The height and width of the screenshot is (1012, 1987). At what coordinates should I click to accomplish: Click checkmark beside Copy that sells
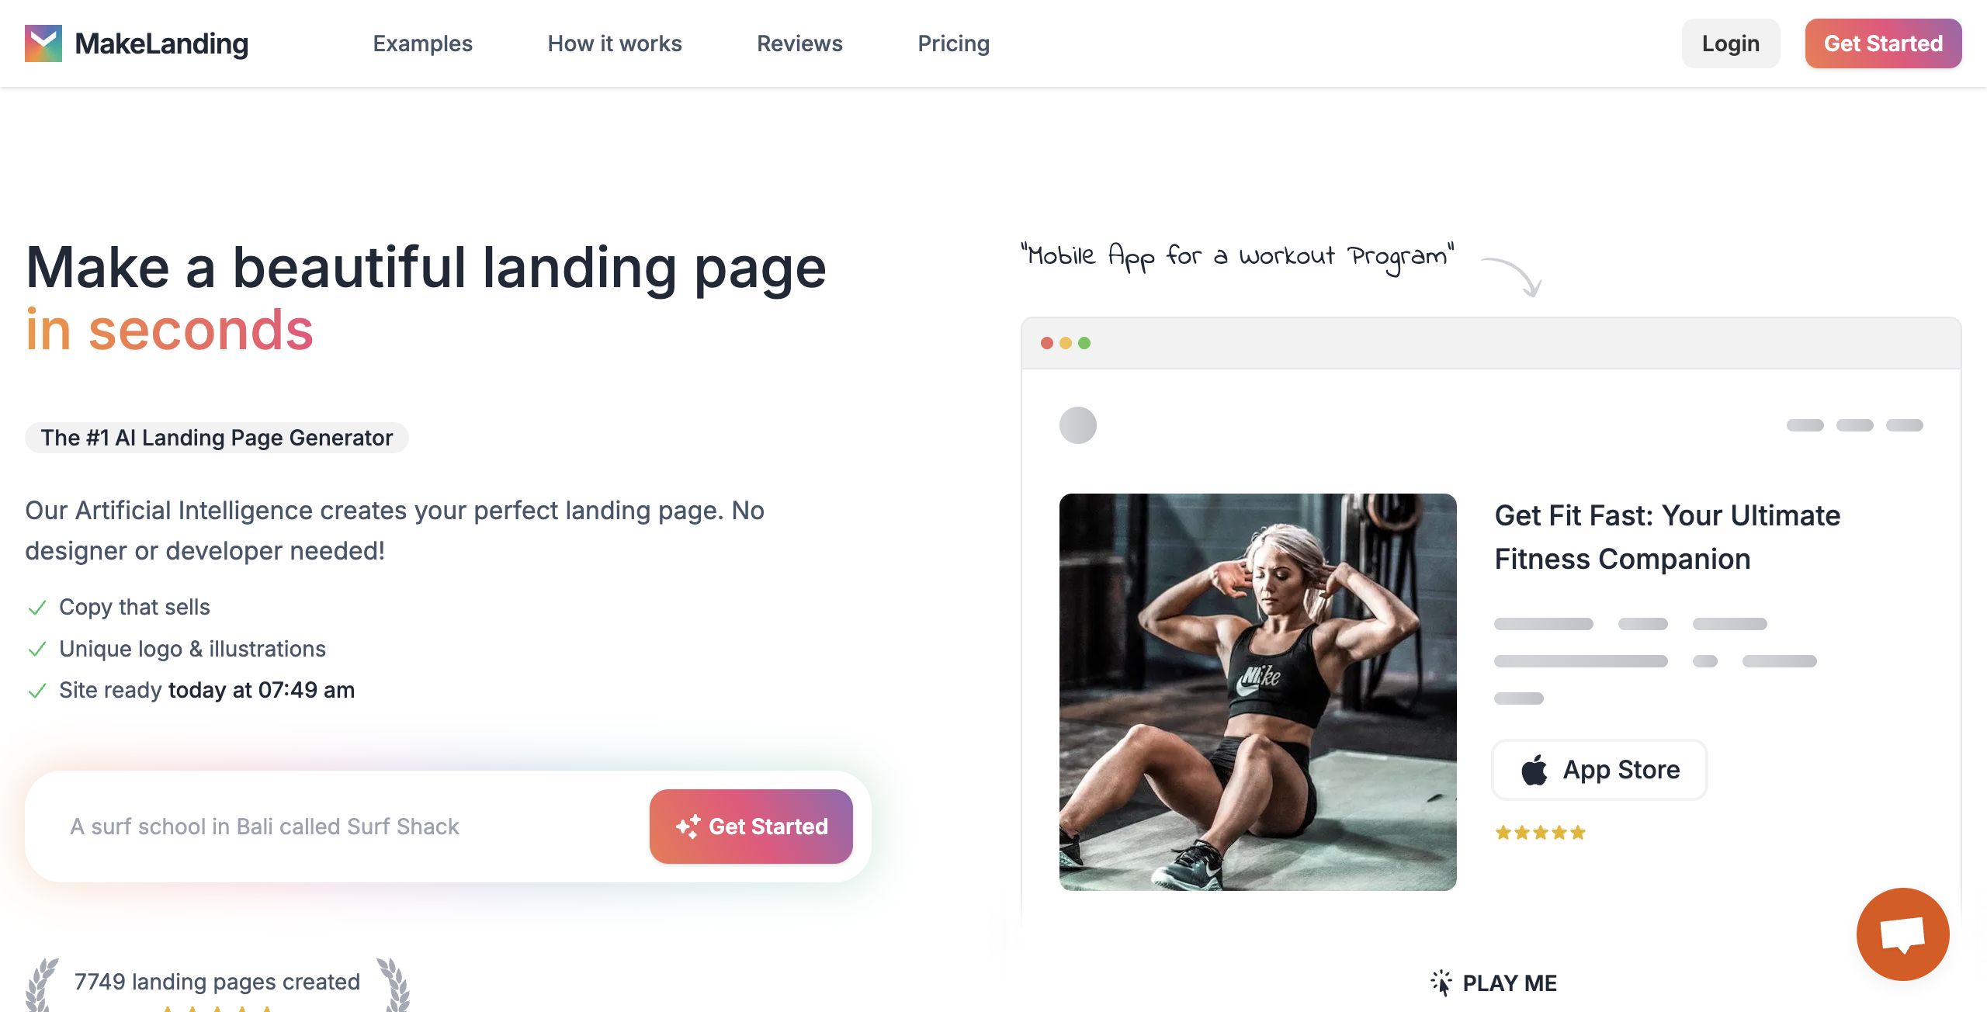pyautogui.click(x=37, y=608)
